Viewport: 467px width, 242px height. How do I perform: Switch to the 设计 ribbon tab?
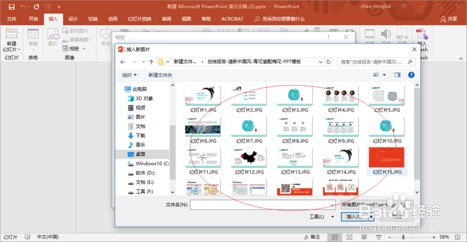click(73, 19)
